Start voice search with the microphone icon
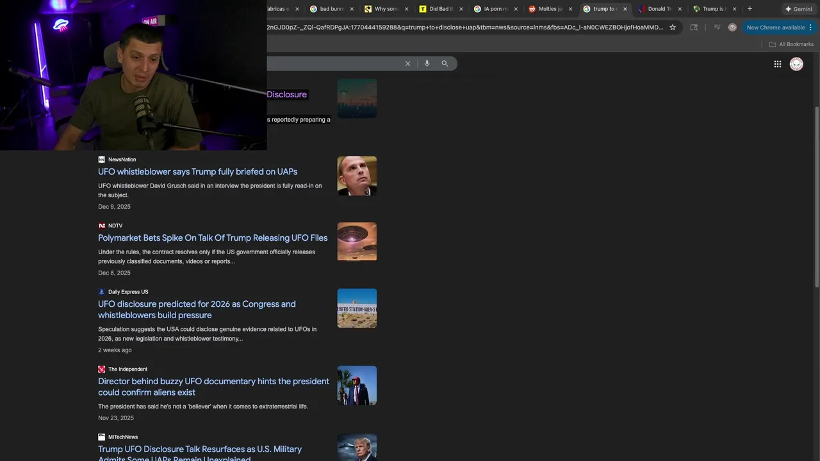Screen dimensions: 820x461 click(x=427, y=63)
